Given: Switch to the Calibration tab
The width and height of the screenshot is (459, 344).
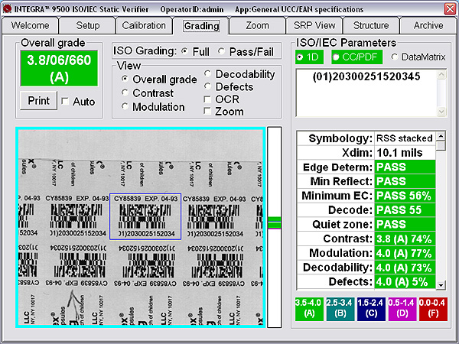Looking at the screenshot, I should (144, 25).
